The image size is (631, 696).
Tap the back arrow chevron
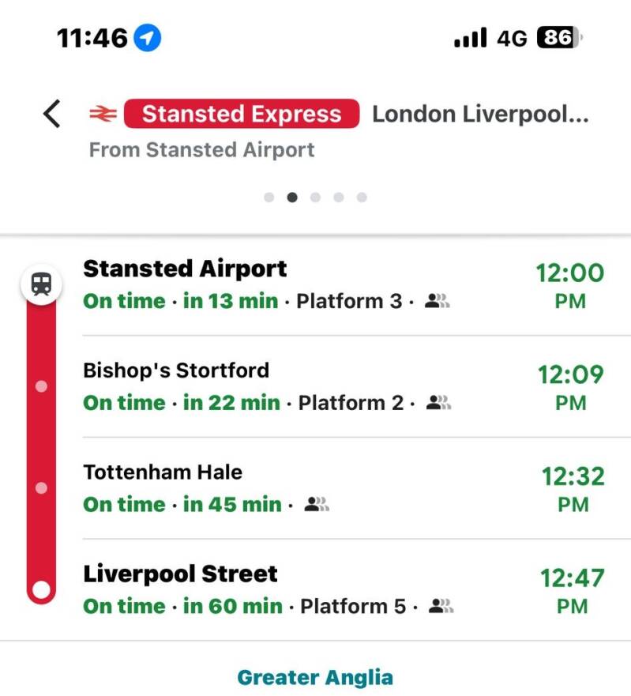pos(51,115)
